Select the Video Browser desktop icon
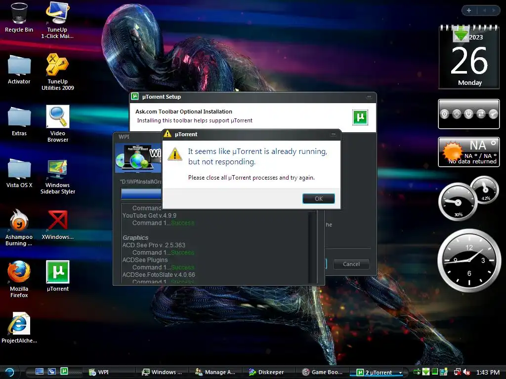The image size is (506, 379). [57, 124]
